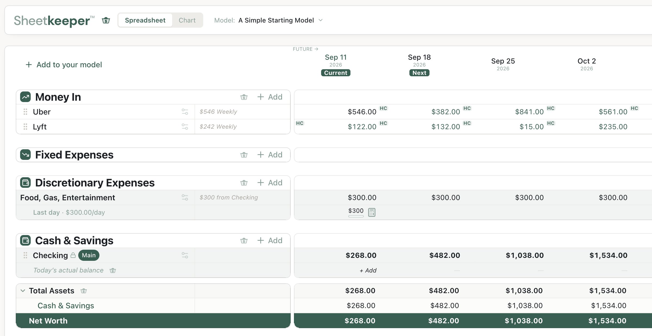Click basket icon in Discretionary Expenses header
The image size is (652, 336).
pos(244,183)
